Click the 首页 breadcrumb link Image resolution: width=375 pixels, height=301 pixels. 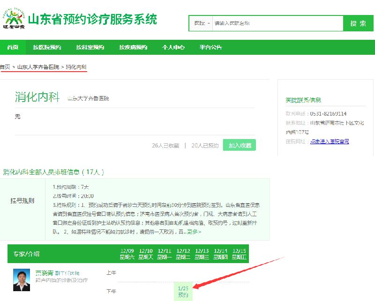[x=5, y=67]
